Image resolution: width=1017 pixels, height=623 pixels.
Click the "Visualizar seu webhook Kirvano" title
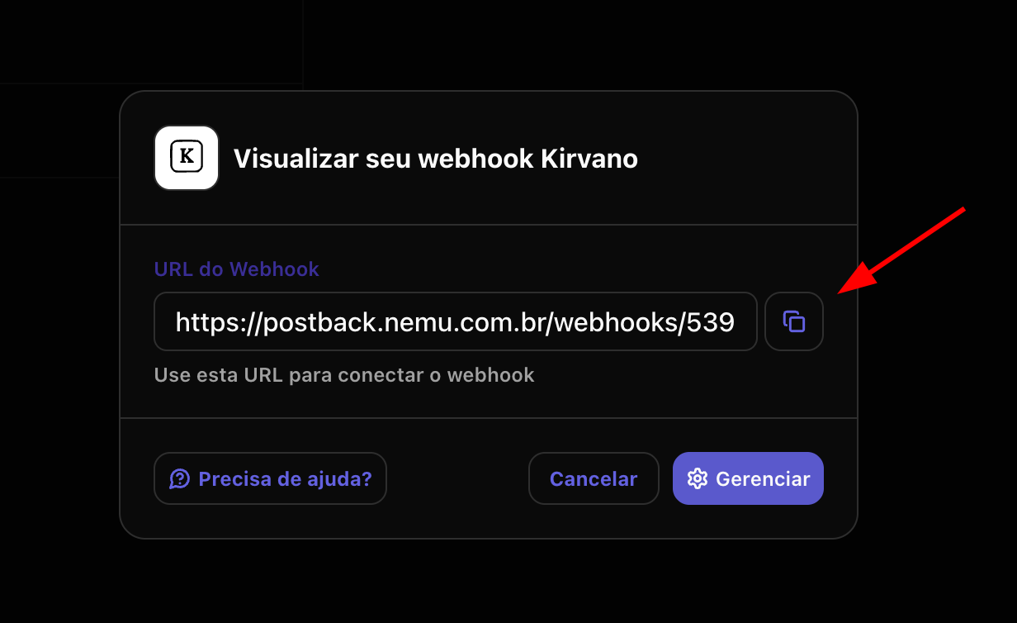[x=436, y=159]
